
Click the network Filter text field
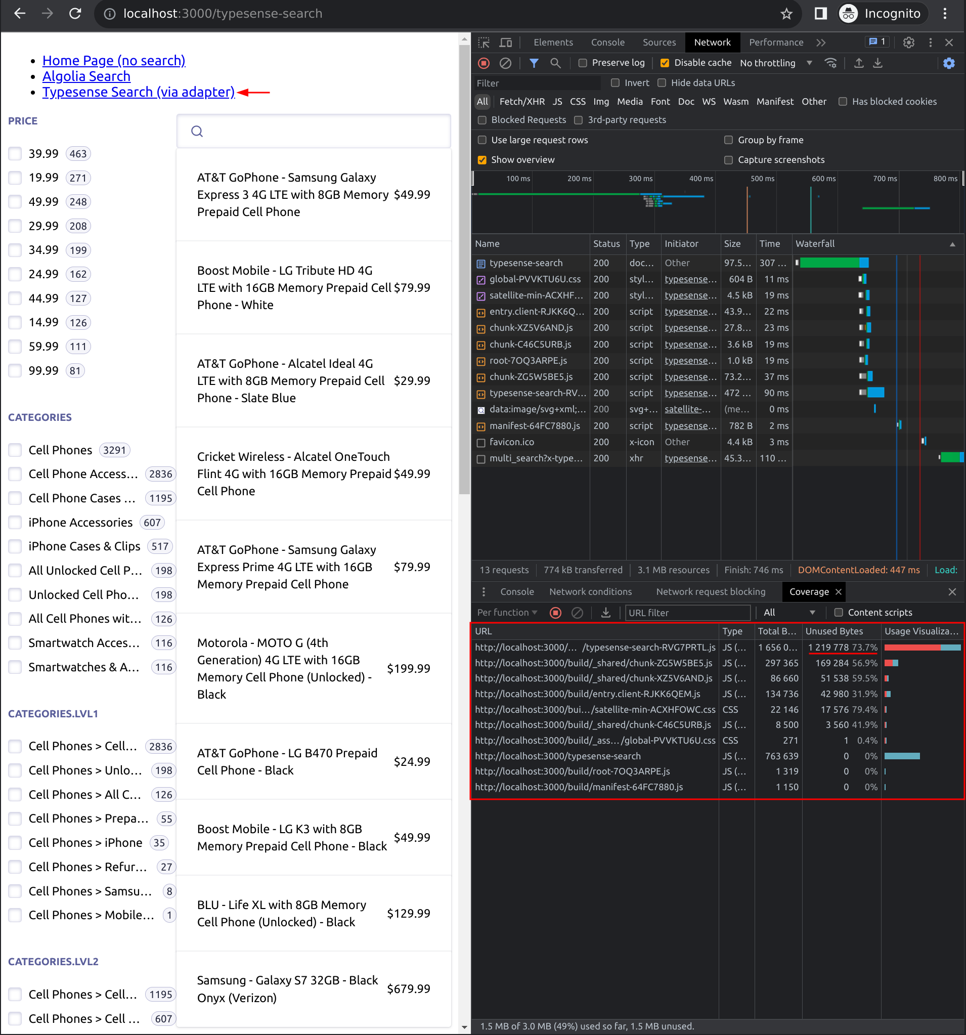[537, 83]
